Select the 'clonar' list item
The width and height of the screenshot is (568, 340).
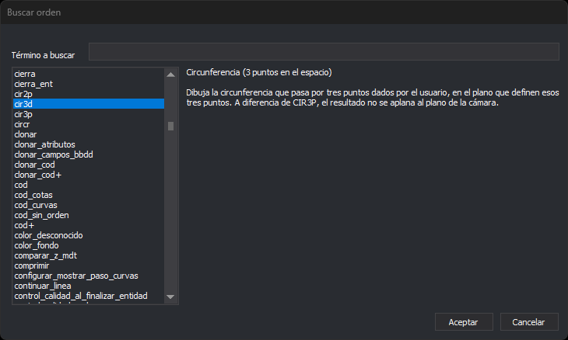(x=89, y=134)
